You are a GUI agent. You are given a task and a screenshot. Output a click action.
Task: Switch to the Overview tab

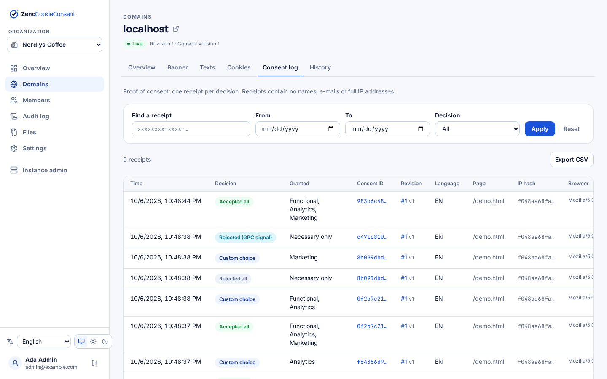pos(142,67)
